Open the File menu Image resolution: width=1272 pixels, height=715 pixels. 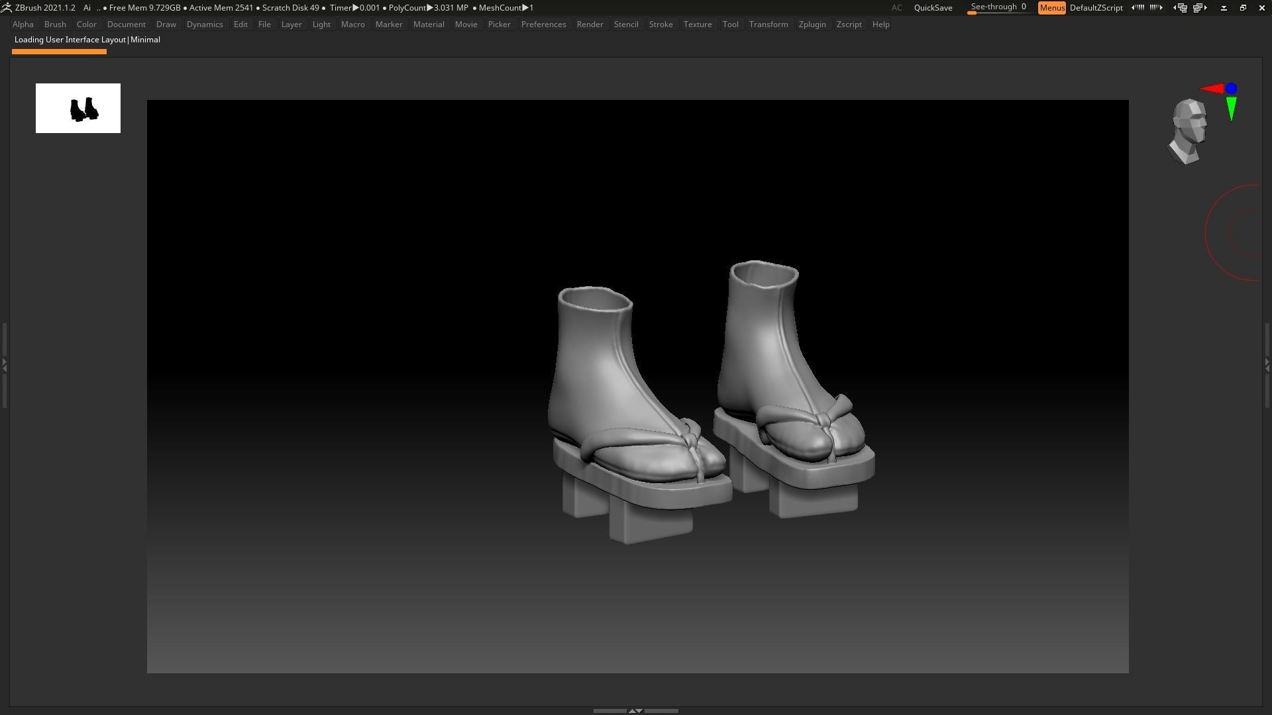(x=264, y=24)
